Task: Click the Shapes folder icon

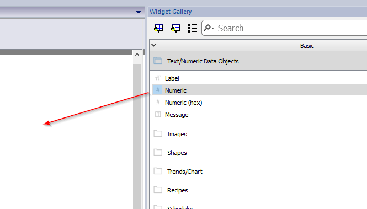Action: coord(158,152)
